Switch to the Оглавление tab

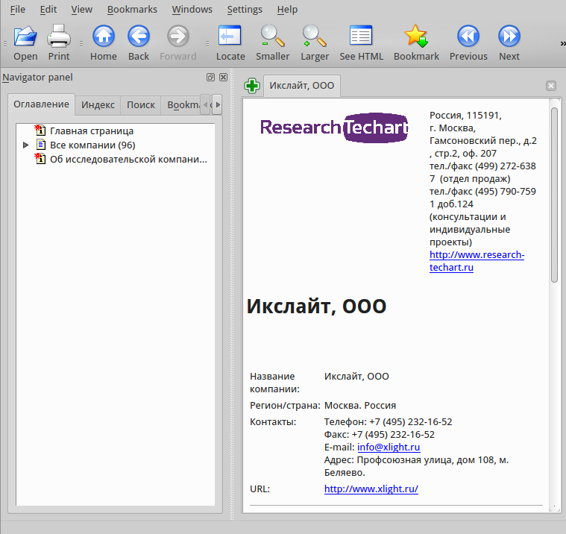click(41, 104)
